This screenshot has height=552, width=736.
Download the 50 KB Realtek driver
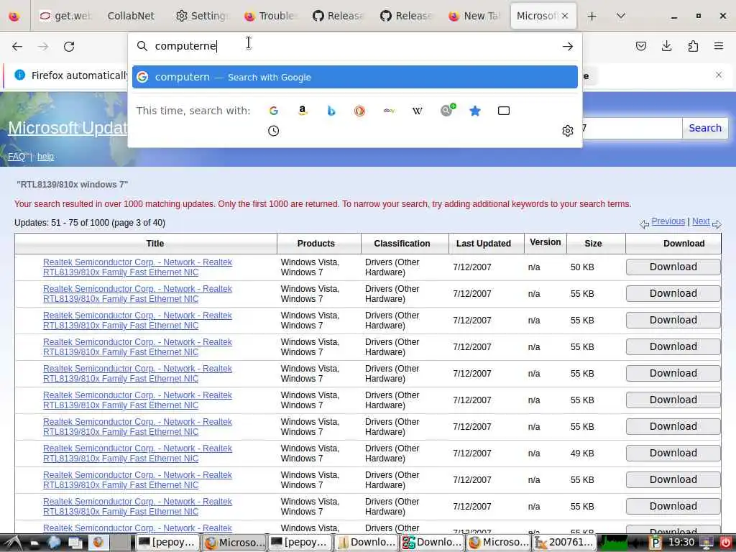coord(673,267)
